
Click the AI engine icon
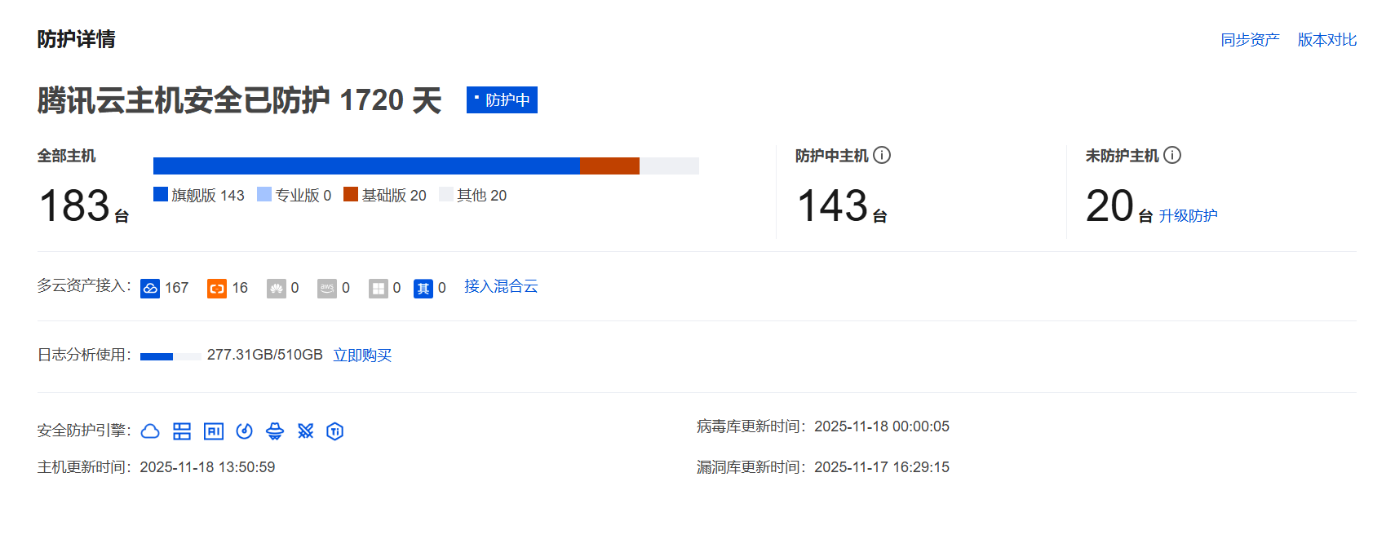[x=214, y=431]
